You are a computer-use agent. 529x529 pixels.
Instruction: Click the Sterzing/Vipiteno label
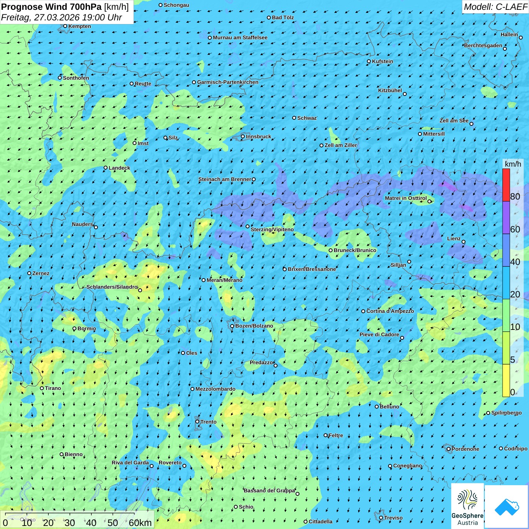[x=272, y=229]
